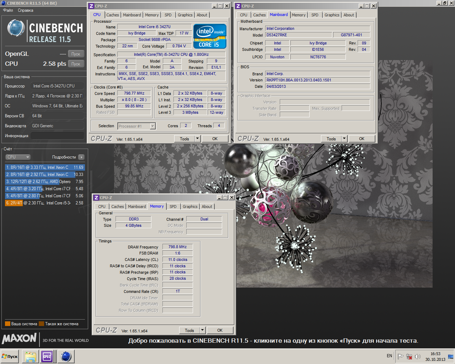Screen dimensions: 455x364
Task: Run the CPU test with the Пуск button
Action: coord(76,64)
